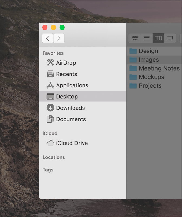Open the Downloads label in sidebar
The image size is (182, 217).
70,108
